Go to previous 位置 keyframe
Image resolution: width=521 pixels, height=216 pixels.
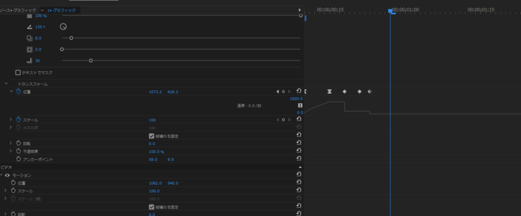point(278,91)
